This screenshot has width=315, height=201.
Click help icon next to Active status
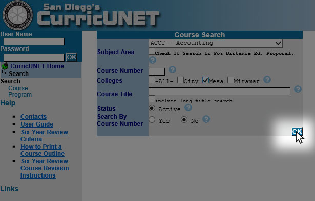click(x=188, y=108)
